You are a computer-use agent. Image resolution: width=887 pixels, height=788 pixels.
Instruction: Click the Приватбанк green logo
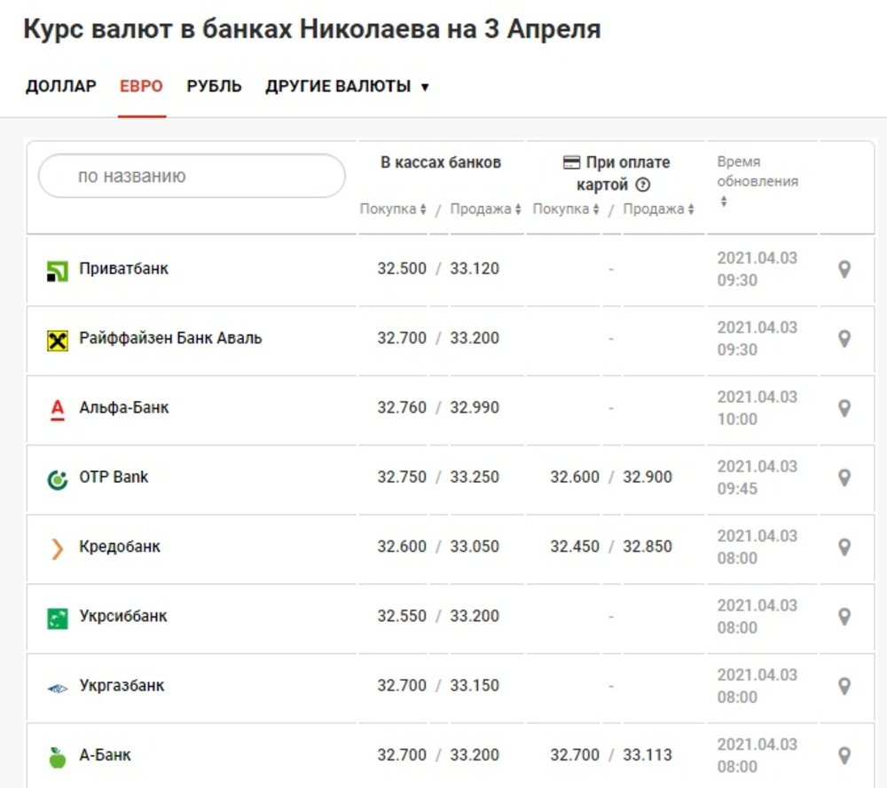pyautogui.click(x=57, y=272)
